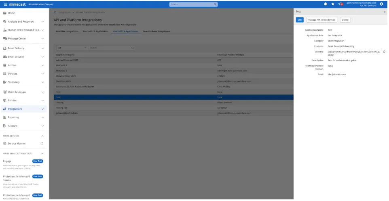Click the Users & Groups icon
389x201 pixels.
coord(5,92)
